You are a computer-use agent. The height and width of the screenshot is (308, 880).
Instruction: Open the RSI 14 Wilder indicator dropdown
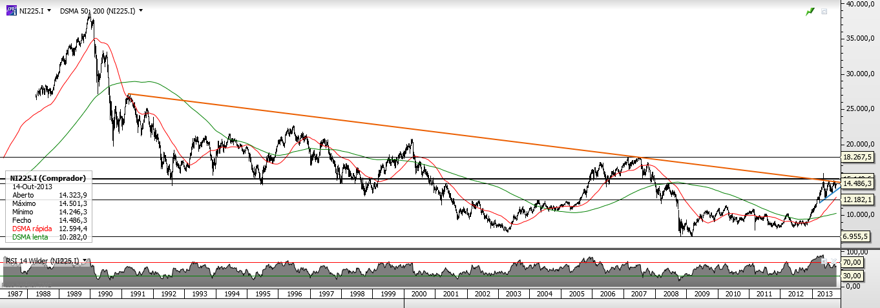[x=85, y=261]
